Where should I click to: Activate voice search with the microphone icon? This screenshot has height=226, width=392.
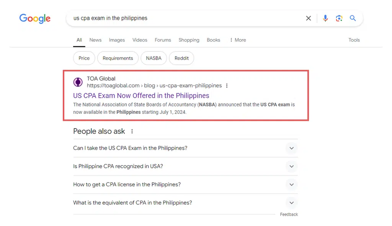tap(325, 18)
